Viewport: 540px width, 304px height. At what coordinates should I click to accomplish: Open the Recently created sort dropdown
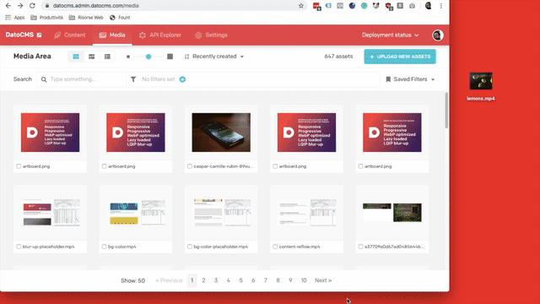[214, 57]
